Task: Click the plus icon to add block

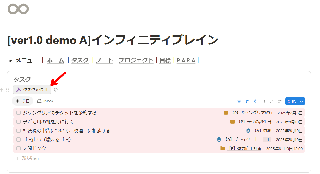Action: 2,90
